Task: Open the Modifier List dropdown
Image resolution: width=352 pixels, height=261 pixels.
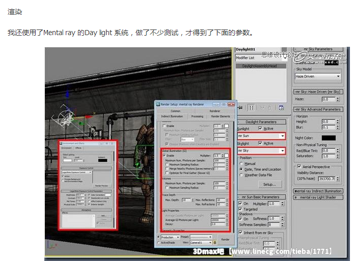Action: click(261, 57)
